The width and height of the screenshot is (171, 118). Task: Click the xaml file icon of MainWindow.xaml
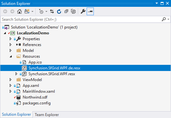[18, 91]
